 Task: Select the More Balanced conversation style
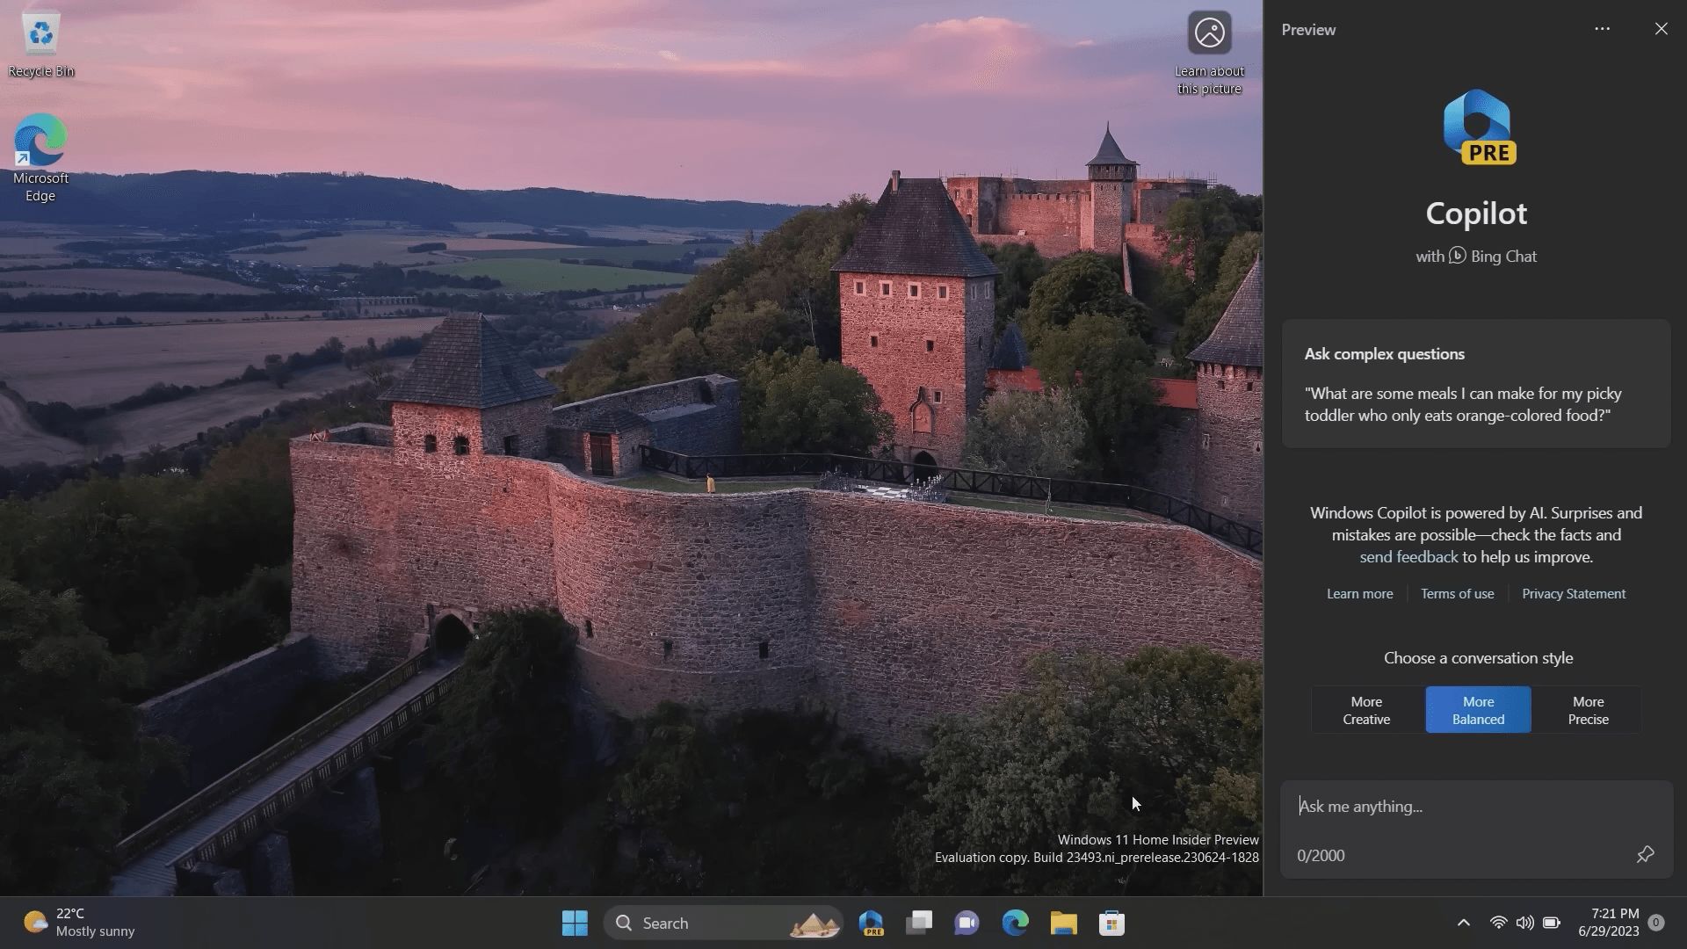pos(1477,710)
